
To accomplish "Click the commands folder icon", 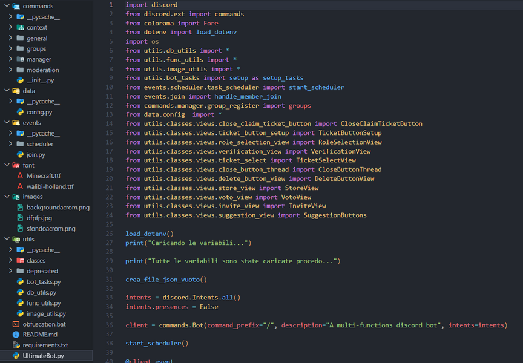I will 16,6.
